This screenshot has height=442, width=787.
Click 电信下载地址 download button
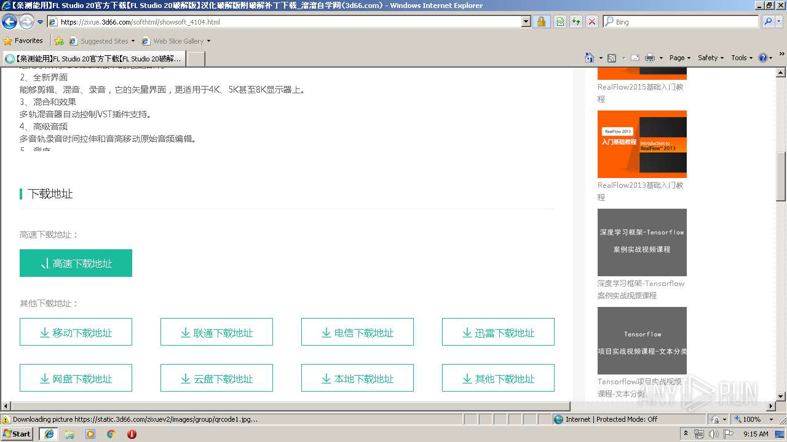[357, 332]
